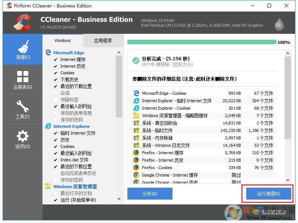Click the Internet Explorer icon in results list
The width and height of the screenshot is (298, 223).
[136, 100]
